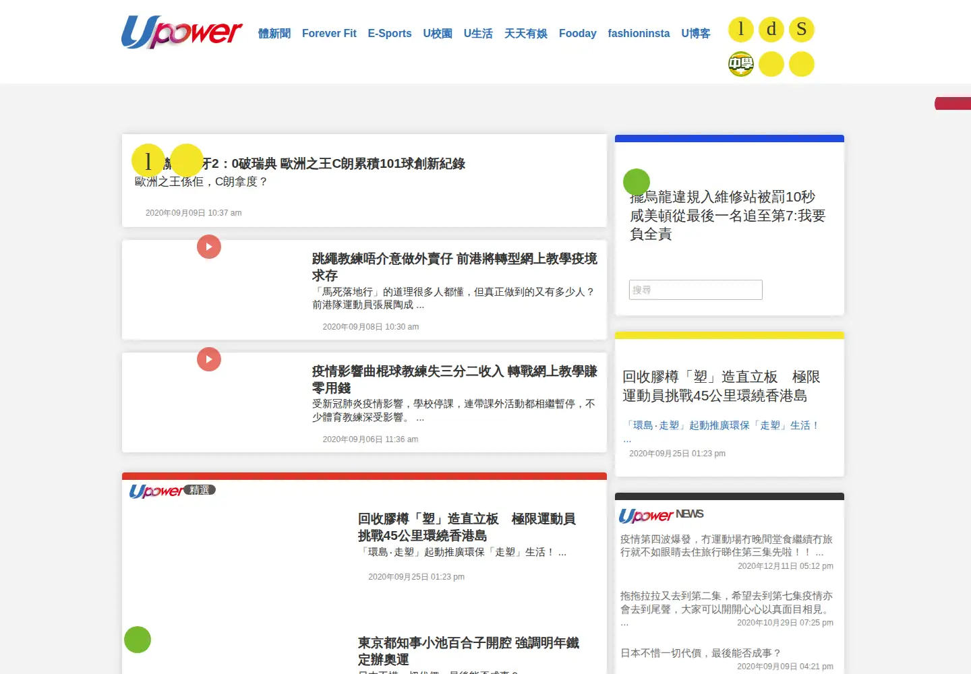
Task: Click the date 2020年12月11日 05:12 pm
Action: 786,566
